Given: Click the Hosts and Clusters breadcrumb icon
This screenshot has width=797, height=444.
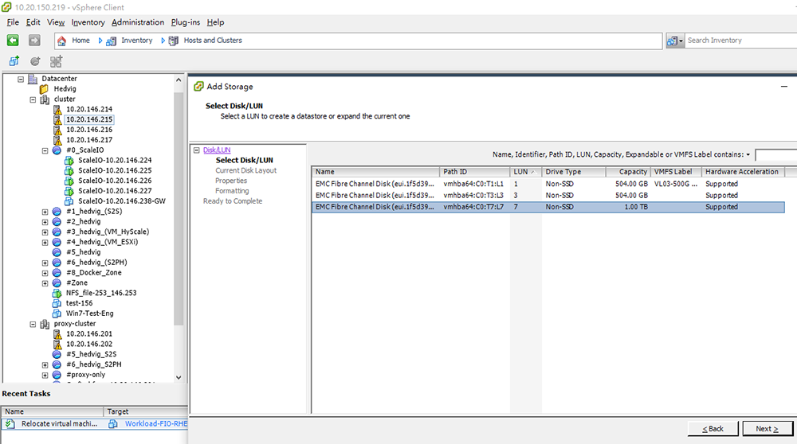Looking at the screenshot, I should (x=173, y=41).
